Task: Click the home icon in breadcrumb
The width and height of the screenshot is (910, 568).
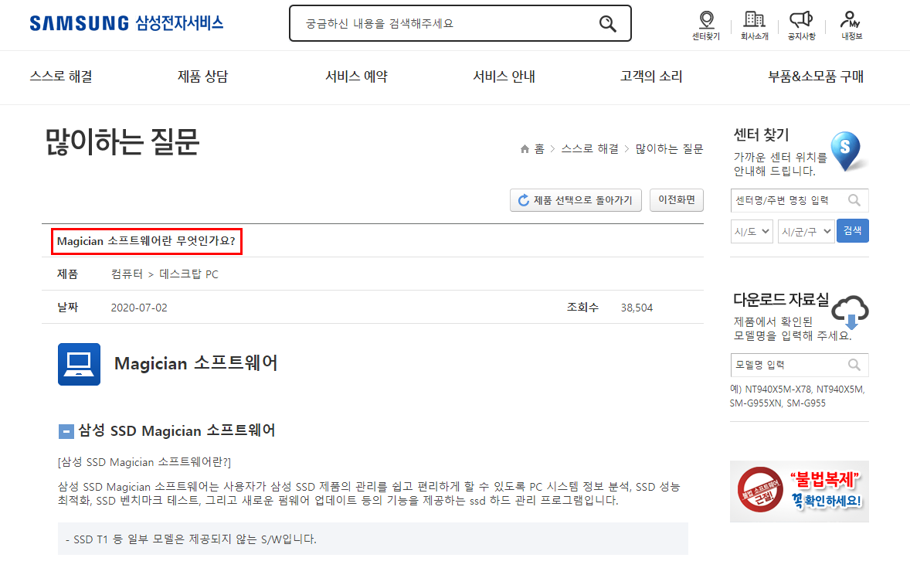Action: 525,149
